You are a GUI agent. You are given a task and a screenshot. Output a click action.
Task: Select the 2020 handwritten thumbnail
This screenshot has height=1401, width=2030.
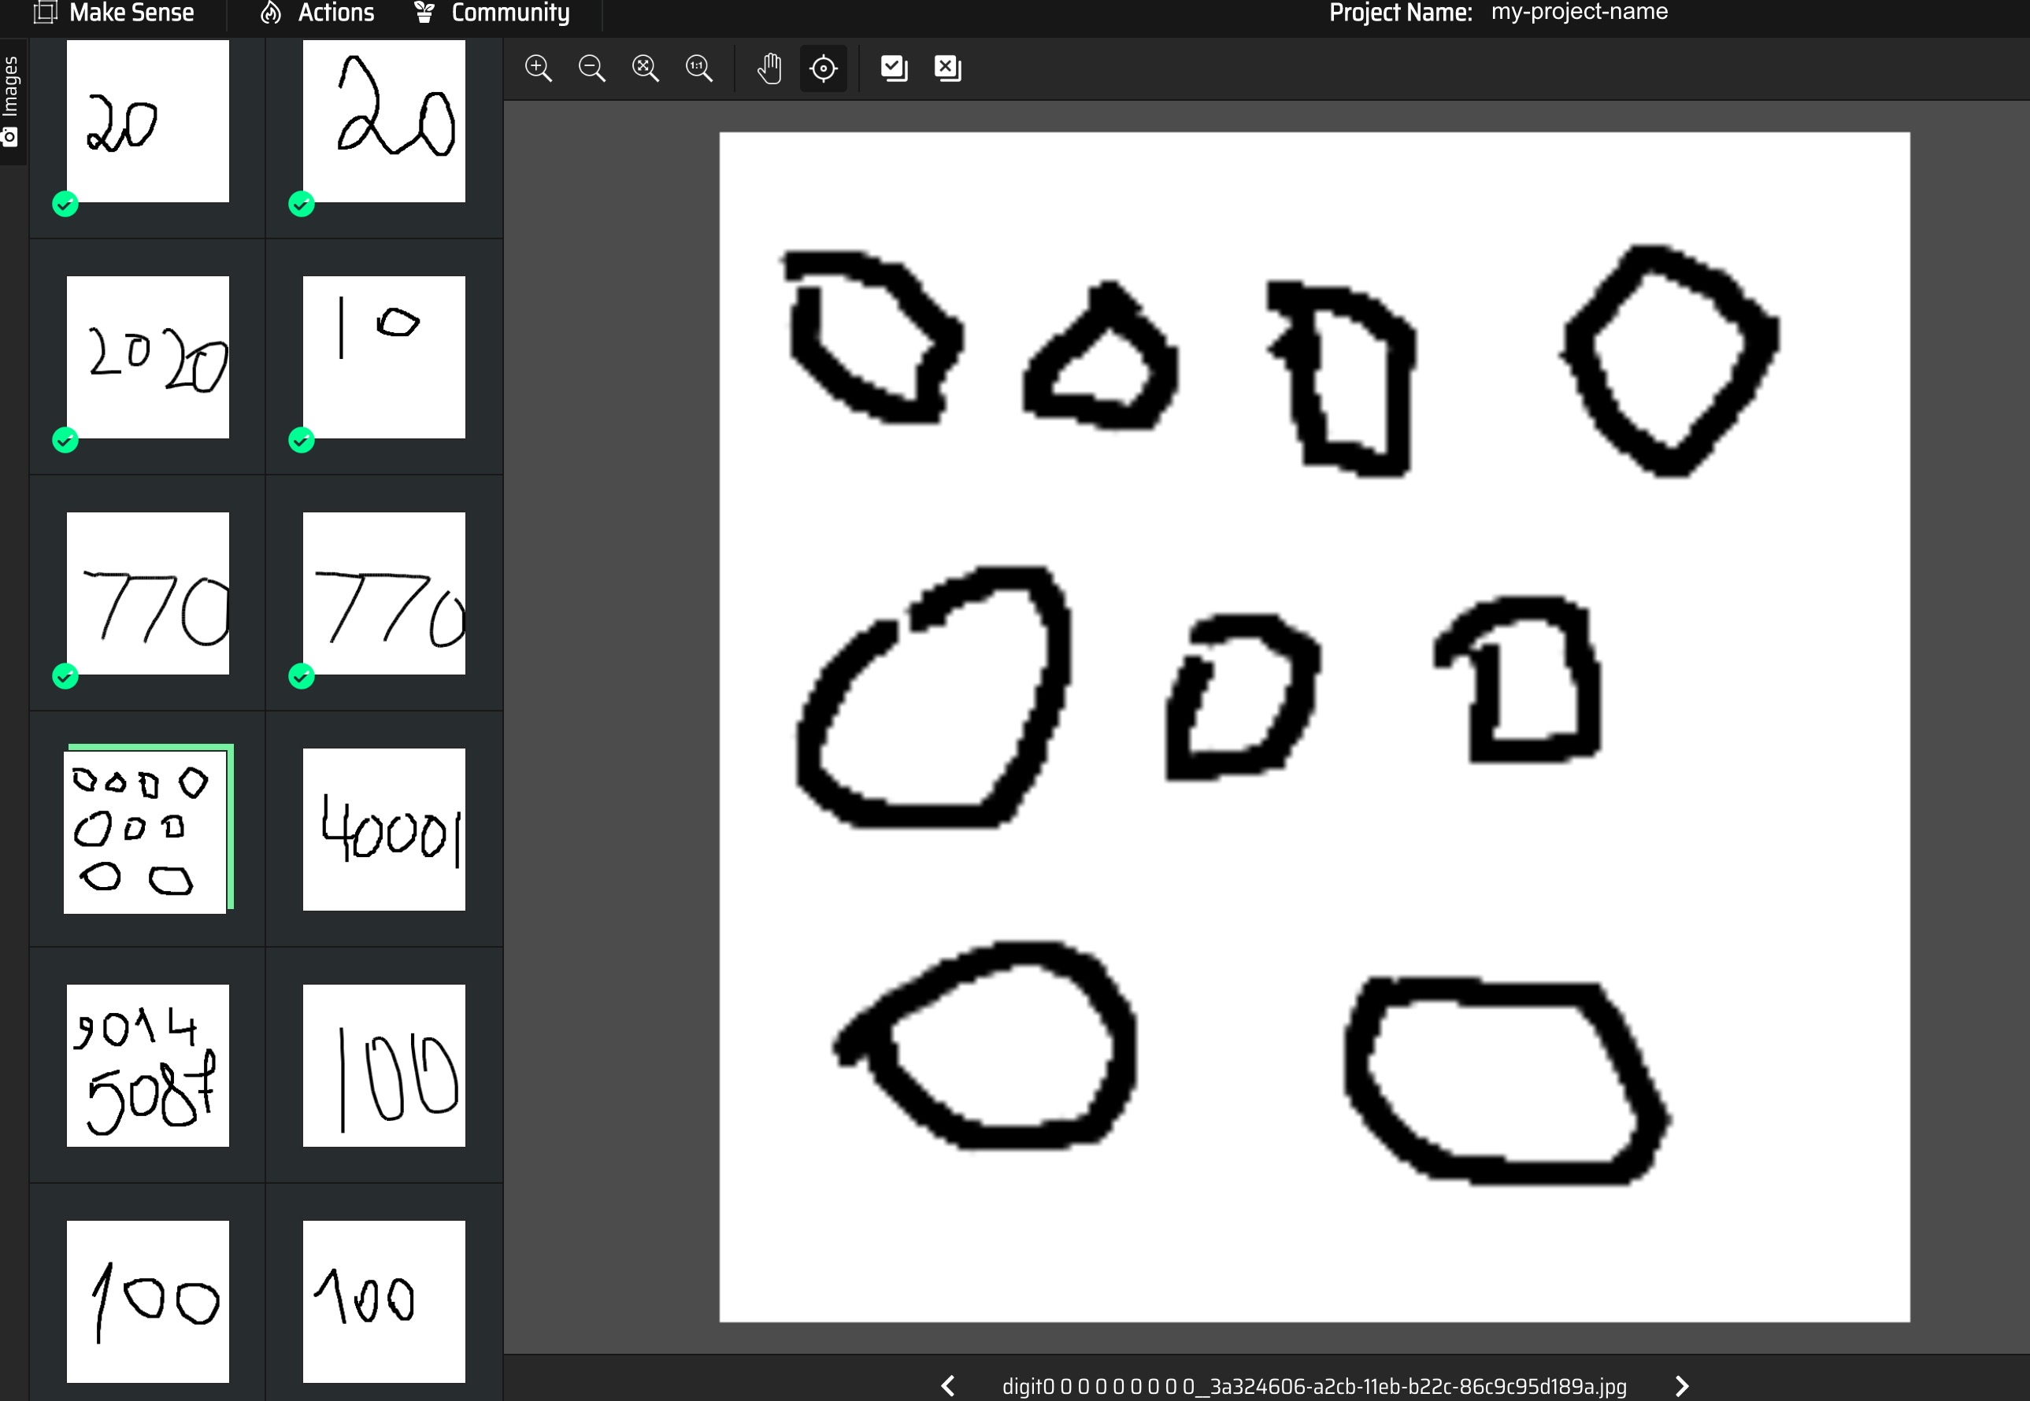pos(147,357)
